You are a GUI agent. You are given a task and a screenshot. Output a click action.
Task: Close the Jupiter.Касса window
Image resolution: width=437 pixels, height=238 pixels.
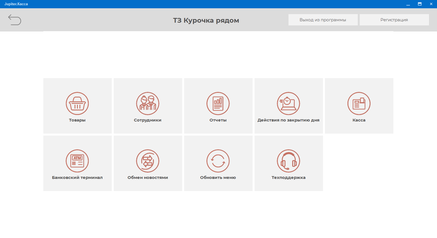(x=431, y=4)
